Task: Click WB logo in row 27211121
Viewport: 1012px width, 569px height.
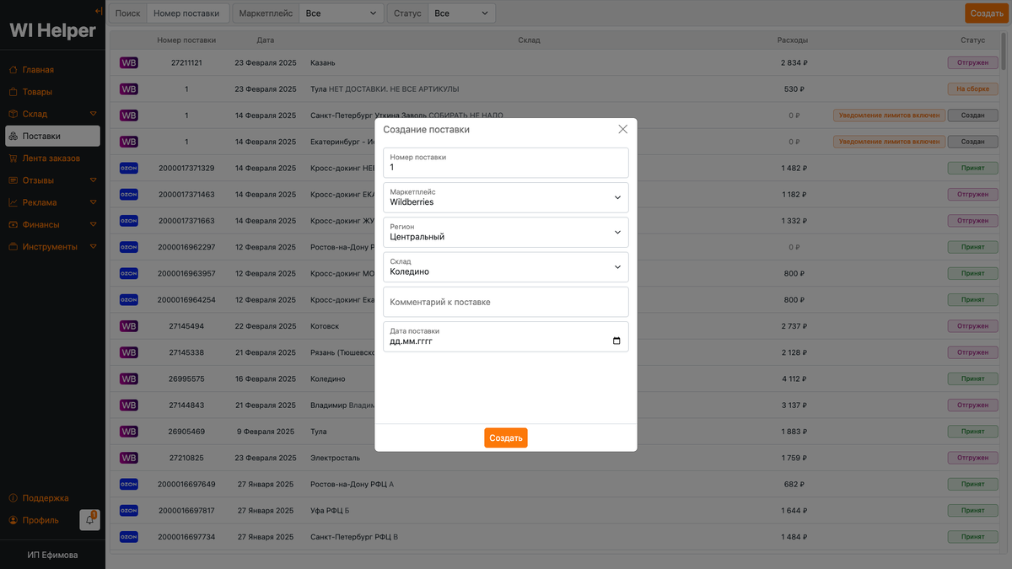Action: (129, 62)
